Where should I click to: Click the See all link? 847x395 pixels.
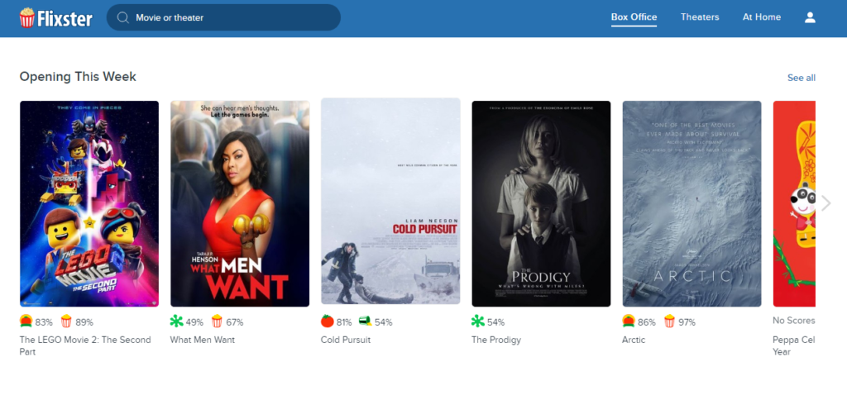[x=801, y=78]
